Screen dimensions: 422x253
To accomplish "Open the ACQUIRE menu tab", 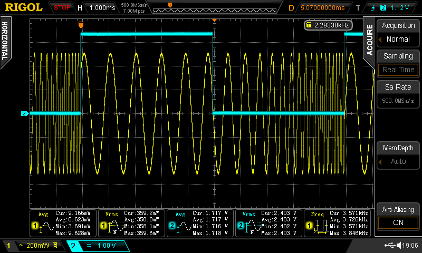I will [370, 40].
